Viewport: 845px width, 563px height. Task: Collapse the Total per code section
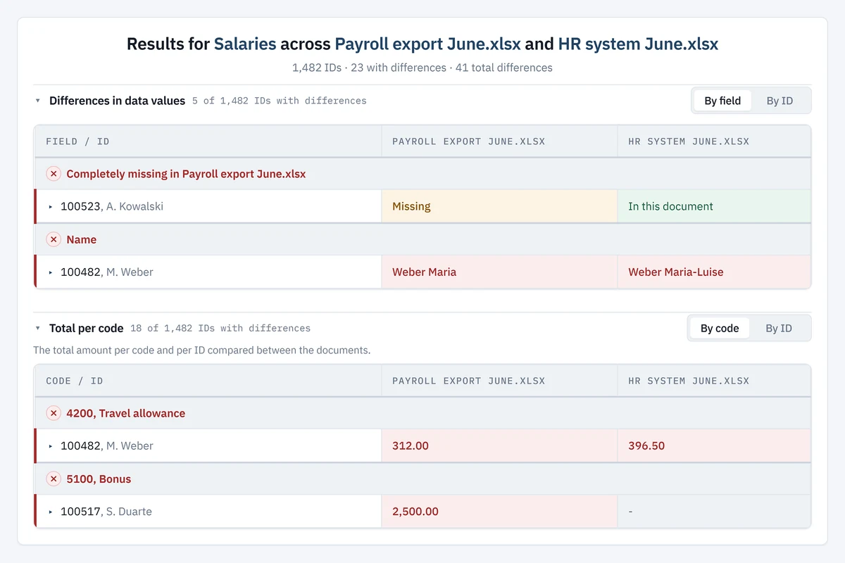pos(38,328)
